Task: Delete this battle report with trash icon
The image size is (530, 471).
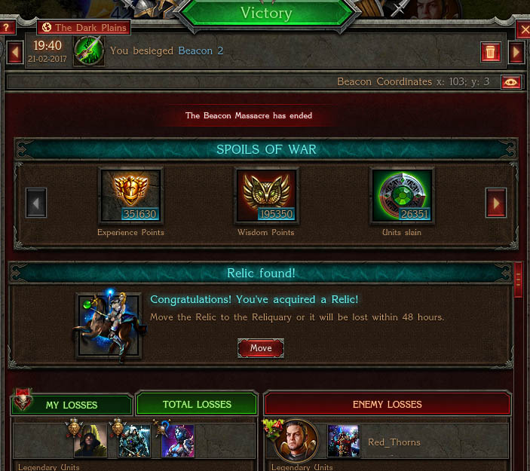Action: click(x=491, y=52)
